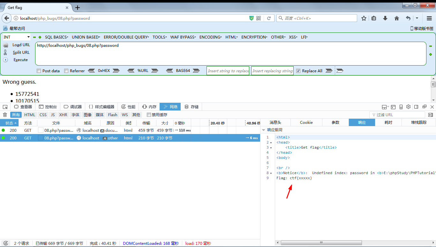The height and width of the screenshot is (247, 436).
Task: Switch to the 查看器 inspector tab
Action: tap(23, 107)
